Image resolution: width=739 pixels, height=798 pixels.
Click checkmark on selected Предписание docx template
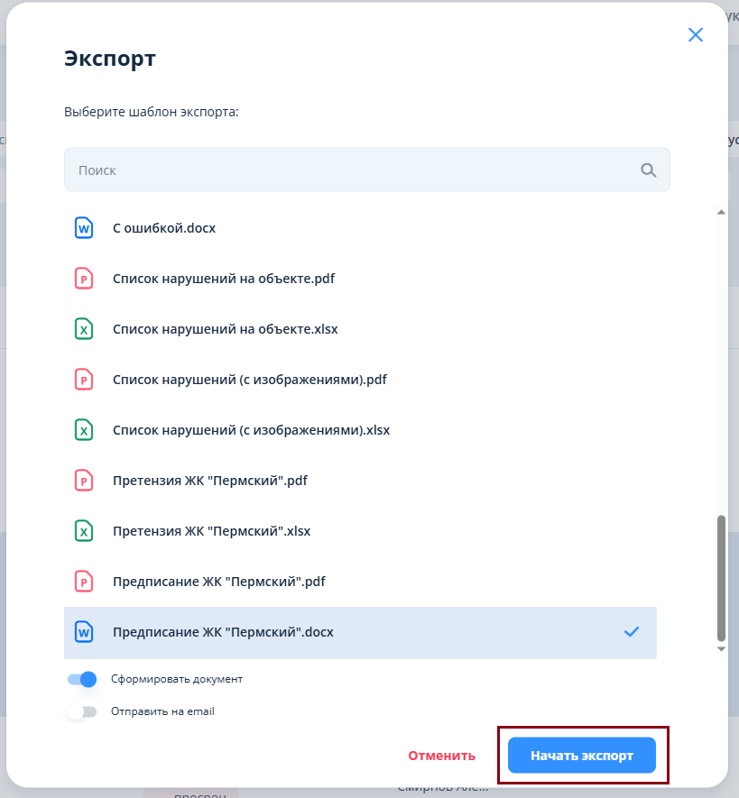tap(632, 632)
